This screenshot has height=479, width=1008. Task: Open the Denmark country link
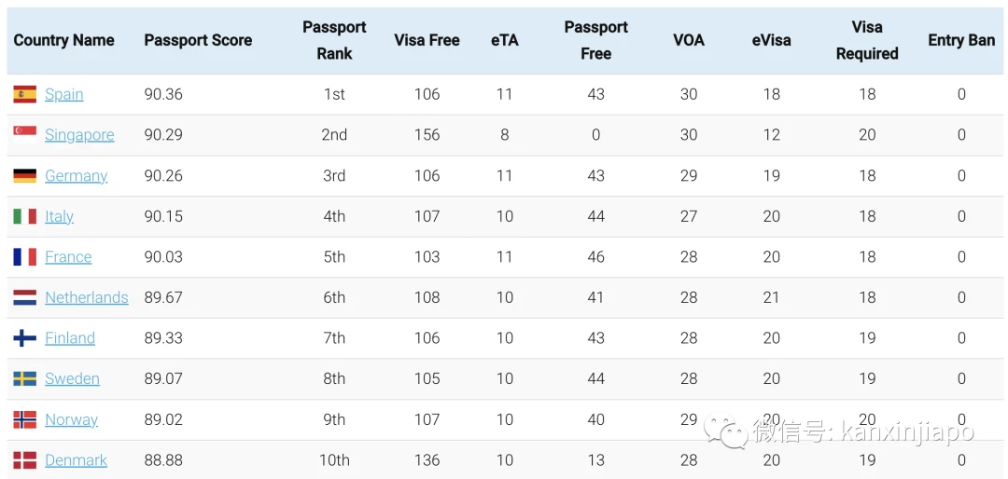tap(76, 460)
